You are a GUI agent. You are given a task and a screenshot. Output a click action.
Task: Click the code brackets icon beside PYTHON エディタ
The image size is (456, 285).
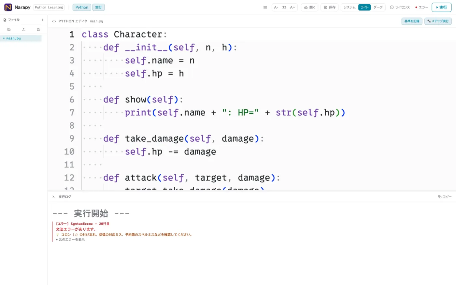54,21
